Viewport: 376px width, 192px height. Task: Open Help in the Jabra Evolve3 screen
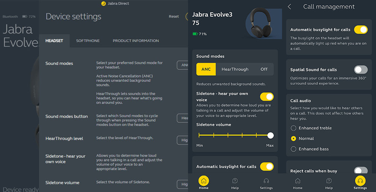pos(235,183)
